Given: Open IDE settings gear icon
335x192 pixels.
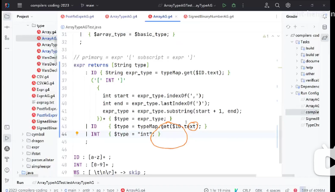Looking at the screenshot, I should (288, 5).
